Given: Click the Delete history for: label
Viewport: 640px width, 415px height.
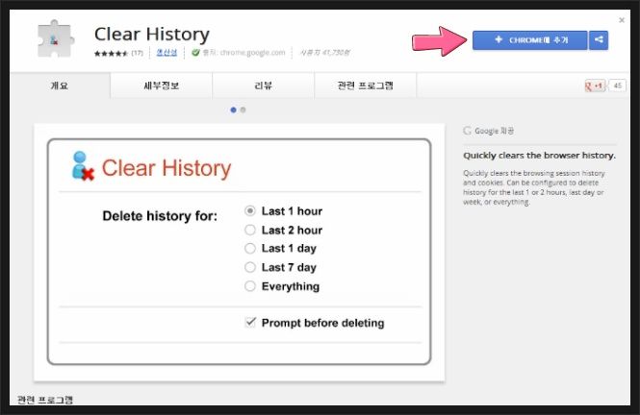Looking at the screenshot, I should 160,215.
